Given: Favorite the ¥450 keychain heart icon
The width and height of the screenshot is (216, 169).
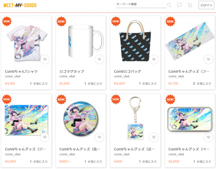Looking at the screenshot, I should [x=154, y=137].
